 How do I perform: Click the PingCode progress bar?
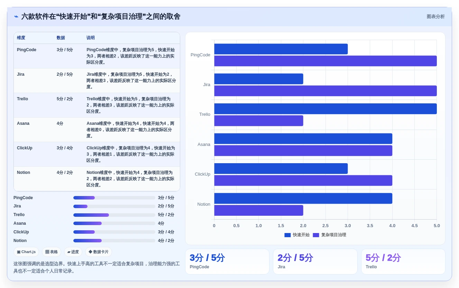pos(114,198)
